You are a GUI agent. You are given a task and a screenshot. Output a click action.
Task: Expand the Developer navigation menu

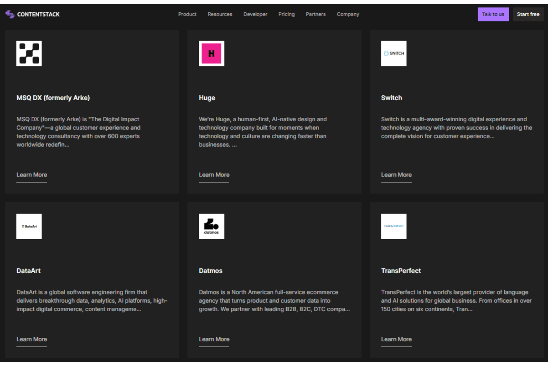coord(255,14)
